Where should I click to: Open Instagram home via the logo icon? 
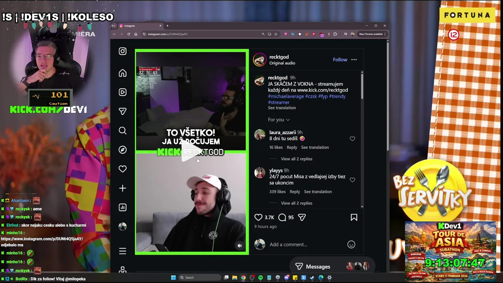point(123,51)
